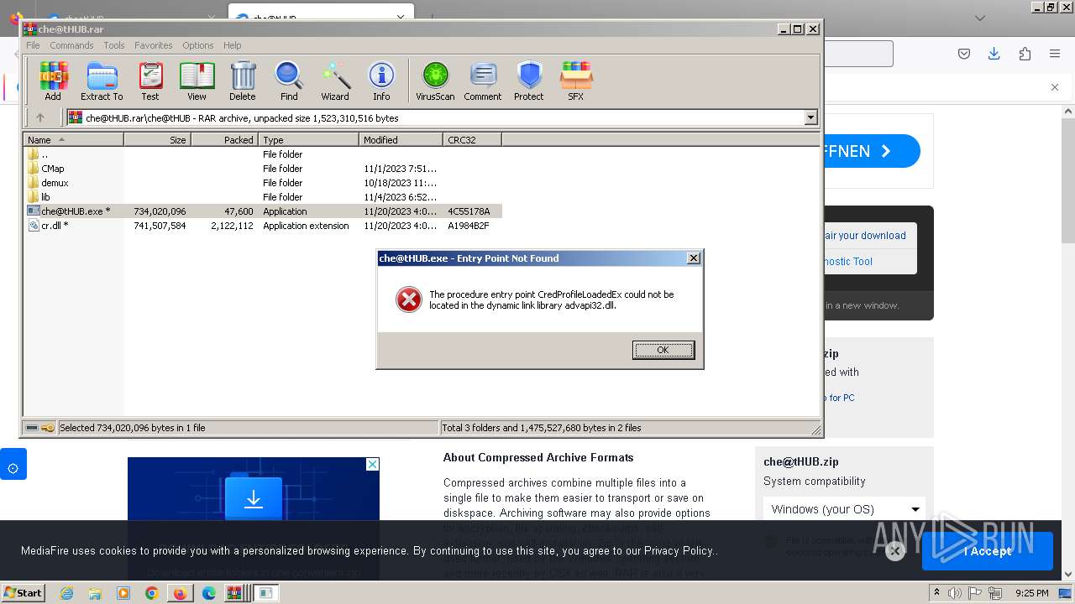Sort by the Packed column header

tap(225, 140)
